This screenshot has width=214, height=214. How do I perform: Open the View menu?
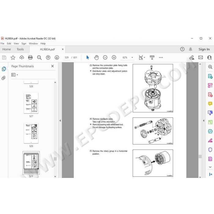pyautogui.click(x=16, y=43)
